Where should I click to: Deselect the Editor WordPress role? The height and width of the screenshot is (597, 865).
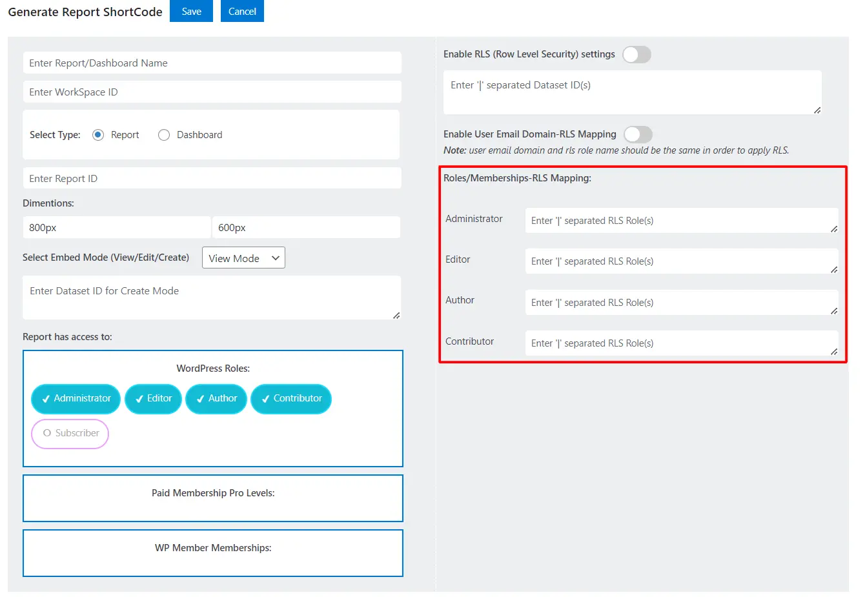coord(153,399)
